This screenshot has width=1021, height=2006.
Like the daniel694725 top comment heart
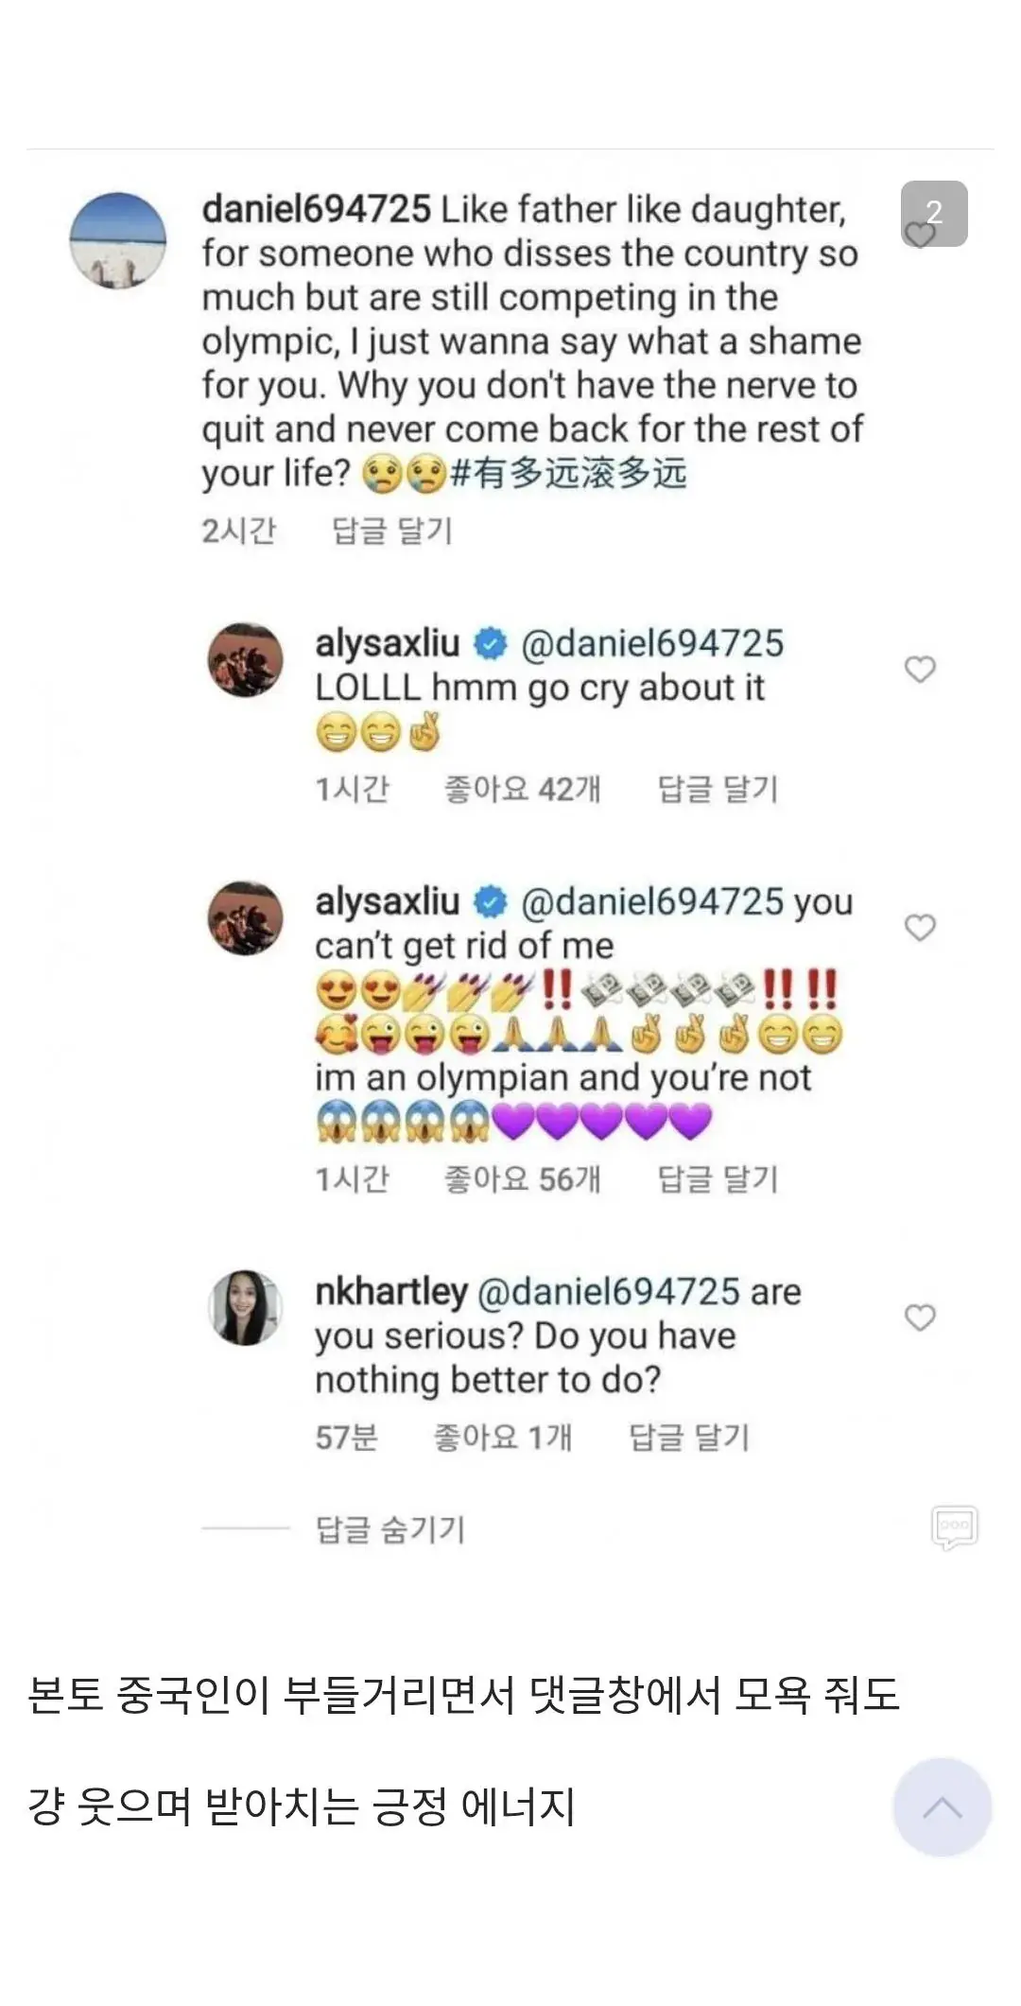coord(920,234)
